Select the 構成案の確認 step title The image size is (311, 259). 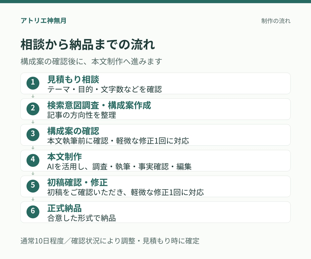pos(73,131)
